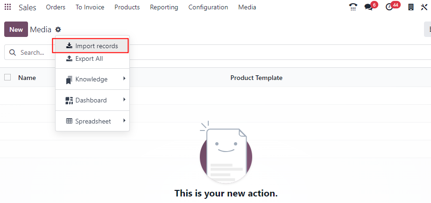431x203 pixels.
Task: Open the Discuss messages icon
Action: tap(368, 7)
